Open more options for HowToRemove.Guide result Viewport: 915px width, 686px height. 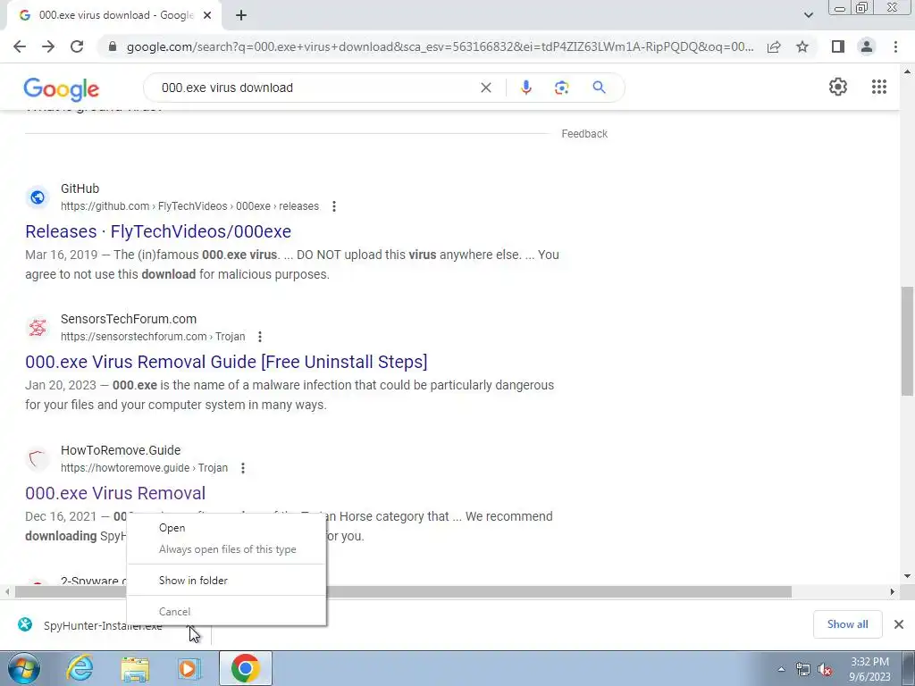(243, 468)
